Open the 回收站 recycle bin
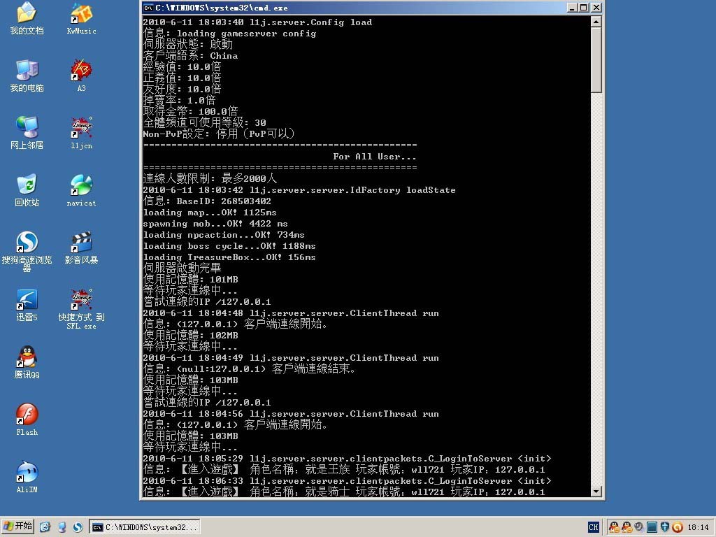 (x=27, y=185)
